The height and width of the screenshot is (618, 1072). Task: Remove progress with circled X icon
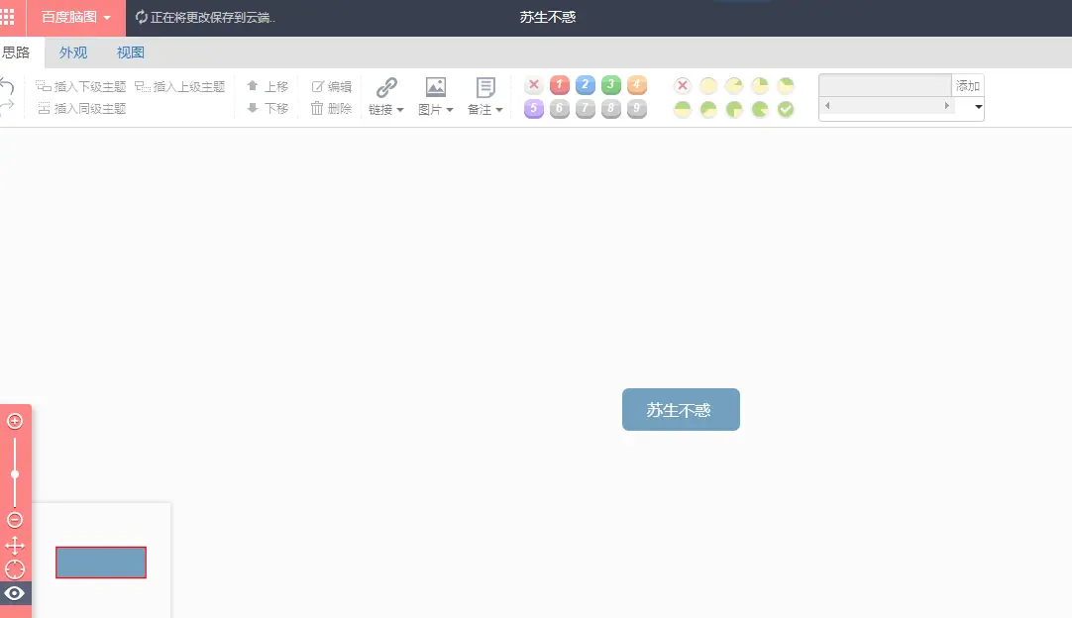tap(683, 85)
